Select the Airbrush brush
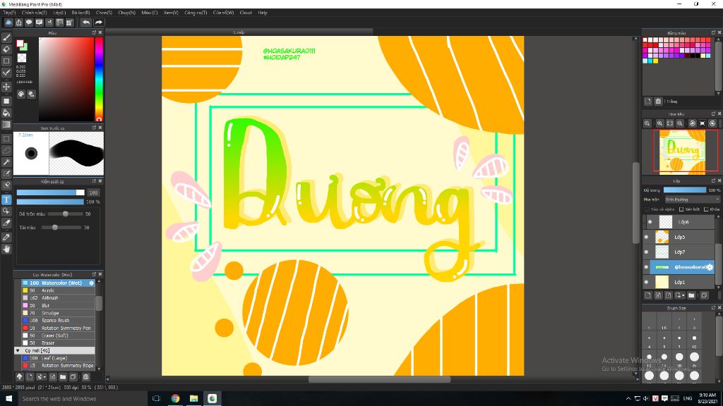The width and height of the screenshot is (723, 406). (x=58, y=298)
